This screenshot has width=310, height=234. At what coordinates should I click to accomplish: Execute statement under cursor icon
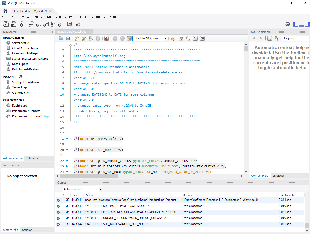pos(84,38)
